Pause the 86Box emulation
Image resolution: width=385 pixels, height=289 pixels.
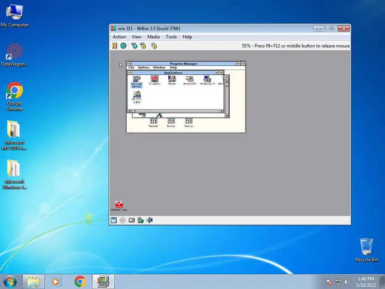[x=114, y=46]
